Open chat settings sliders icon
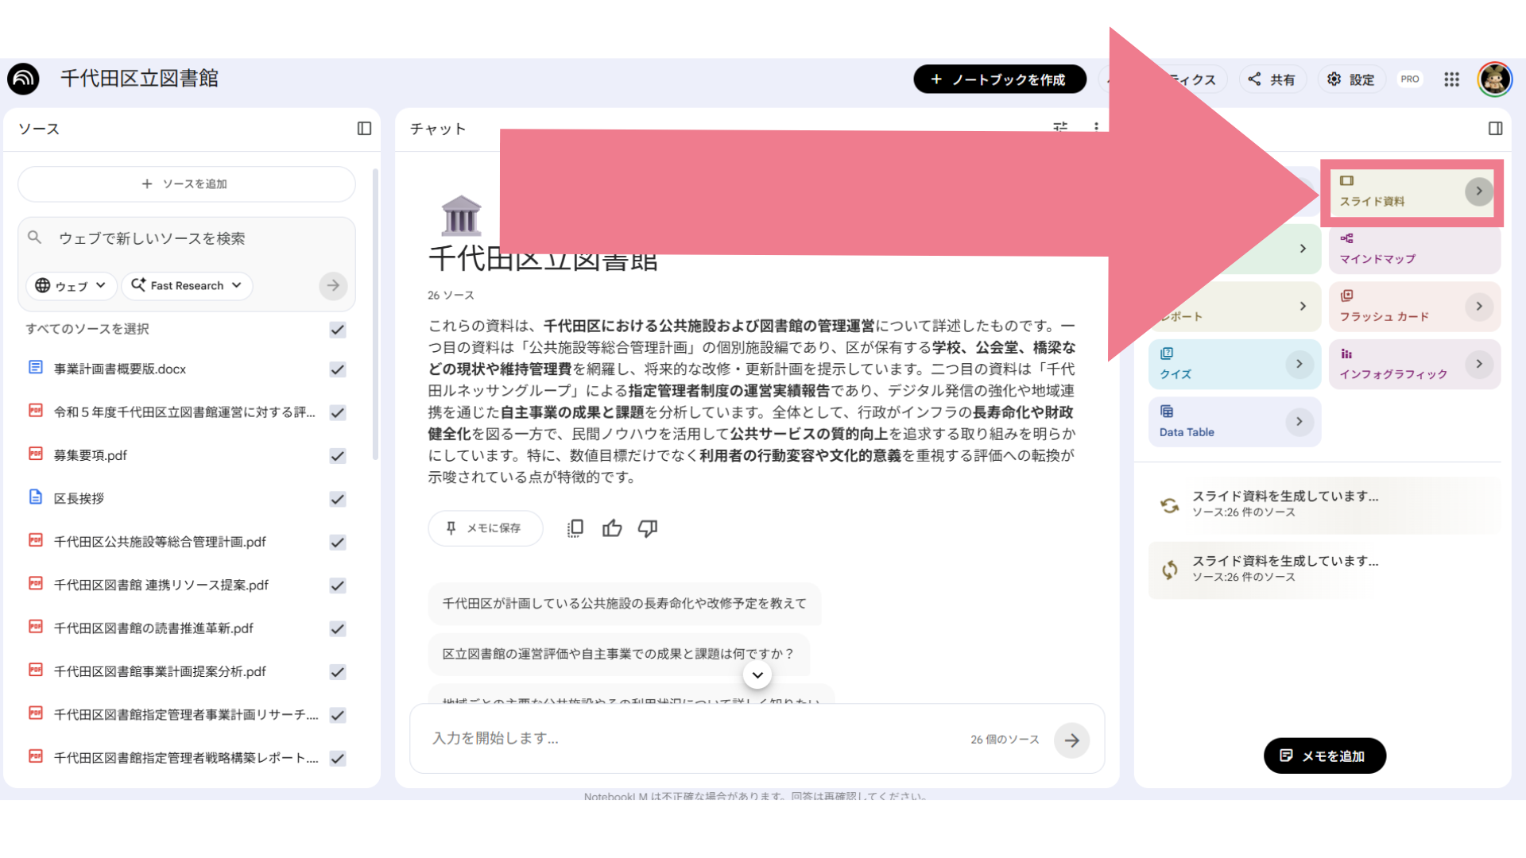The height and width of the screenshot is (858, 1526). tap(1060, 126)
